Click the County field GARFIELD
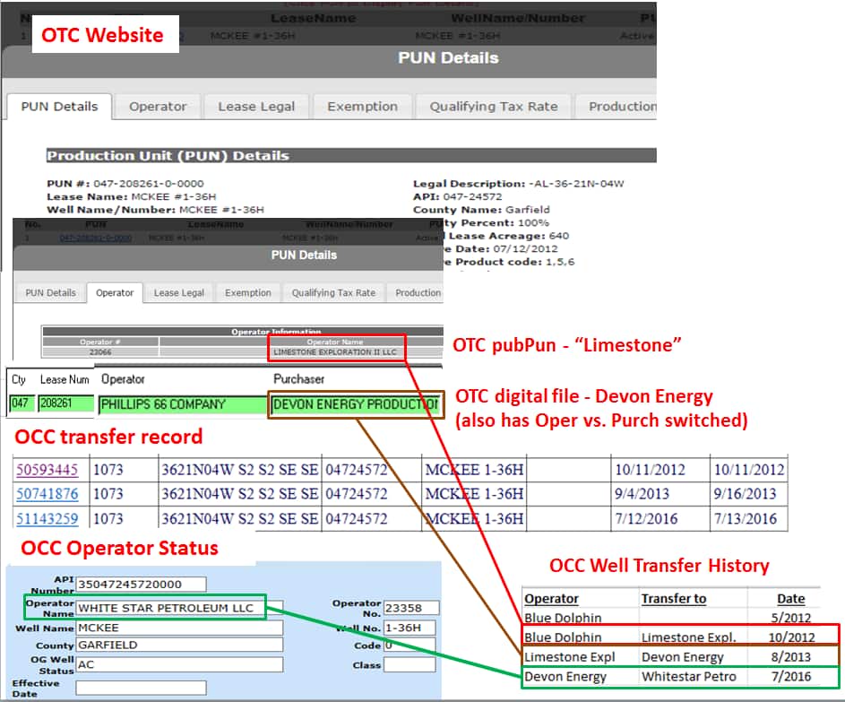 point(179,645)
